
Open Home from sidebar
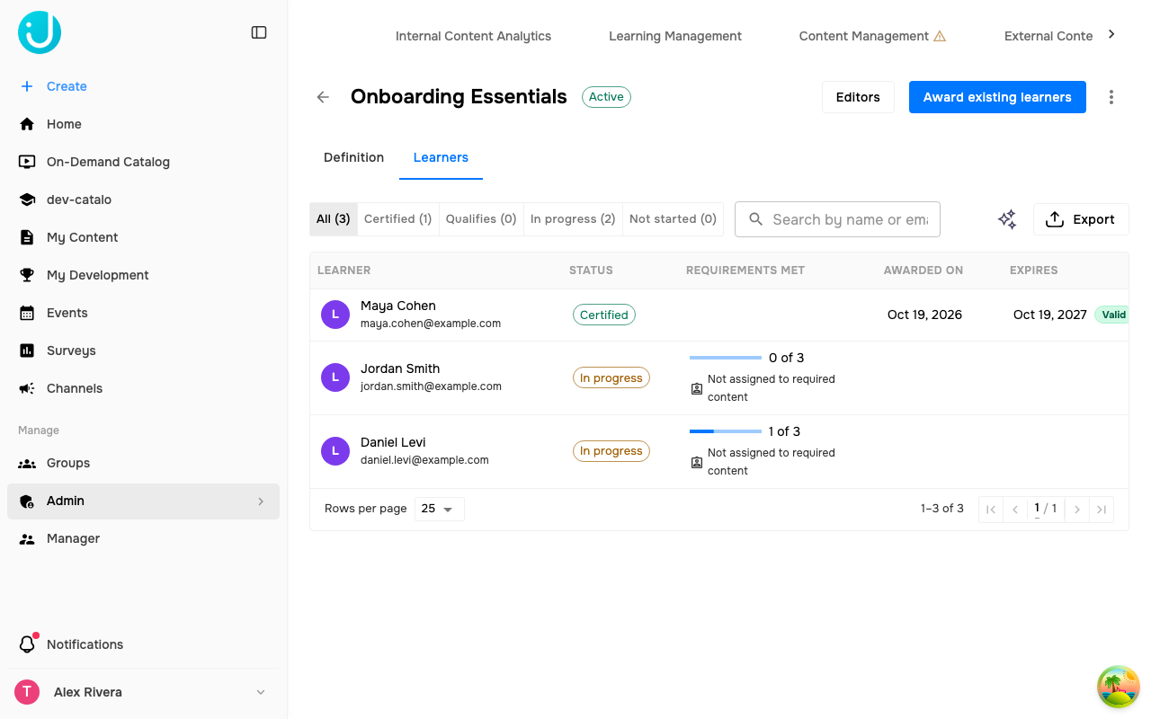(x=144, y=124)
